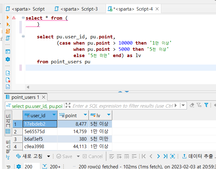Viewport: 216px width, 169px height.
Task: Open the filter history dropdown arrow
Action: tap(183, 105)
